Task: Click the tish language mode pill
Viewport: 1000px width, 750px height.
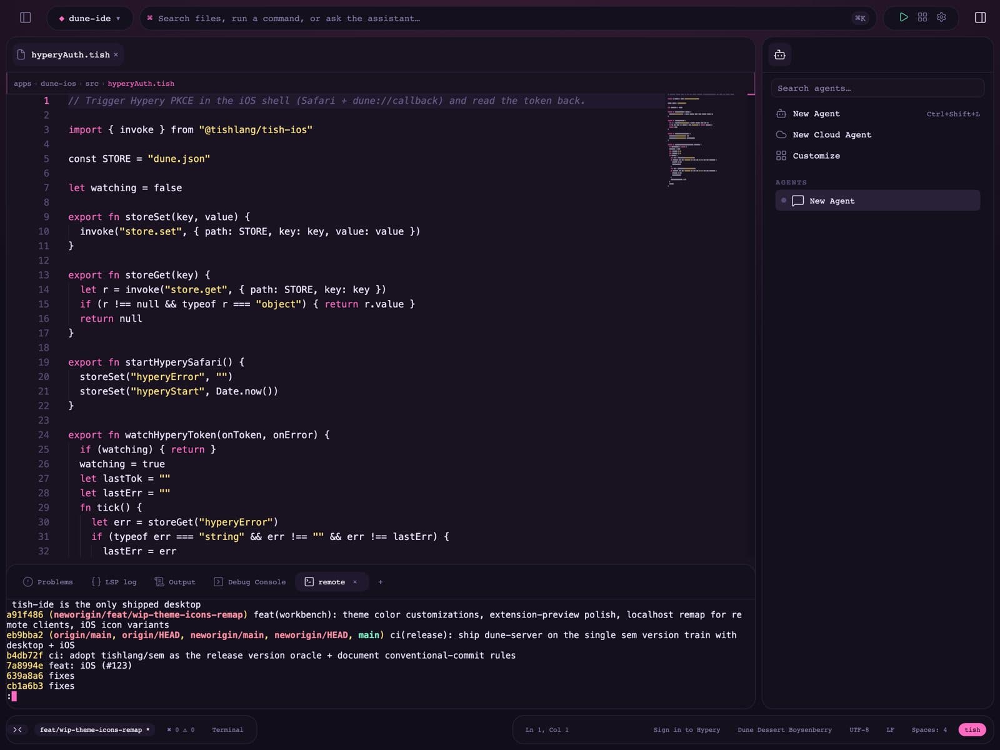Action: pos(972,729)
